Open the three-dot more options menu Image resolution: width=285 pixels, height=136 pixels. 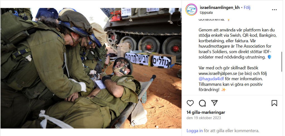click(x=274, y=10)
